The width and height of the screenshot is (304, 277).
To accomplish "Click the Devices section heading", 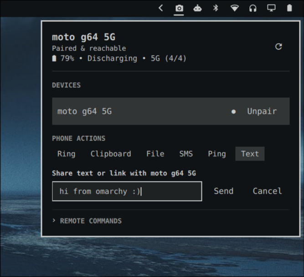I will [66, 86].
